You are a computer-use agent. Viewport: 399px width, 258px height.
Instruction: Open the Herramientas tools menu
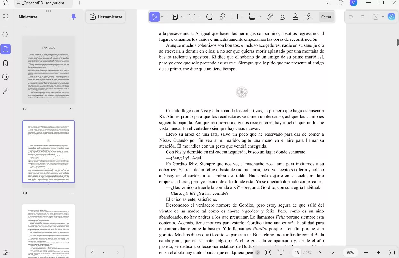pos(106,17)
